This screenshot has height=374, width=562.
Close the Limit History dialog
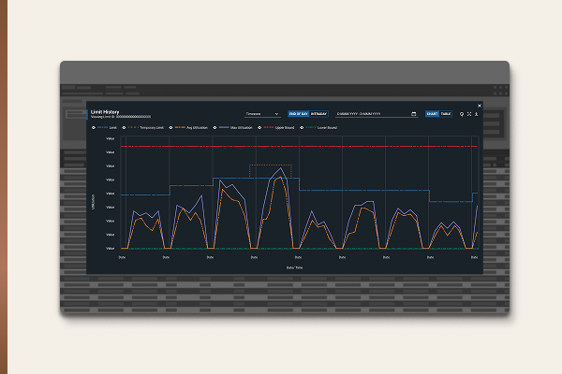pos(479,105)
